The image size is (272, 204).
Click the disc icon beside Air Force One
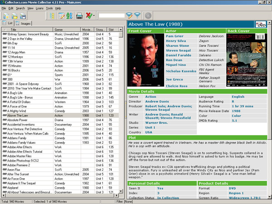5,179
